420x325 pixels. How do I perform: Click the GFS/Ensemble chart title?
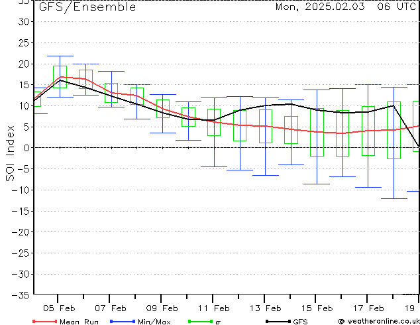click(87, 7)
